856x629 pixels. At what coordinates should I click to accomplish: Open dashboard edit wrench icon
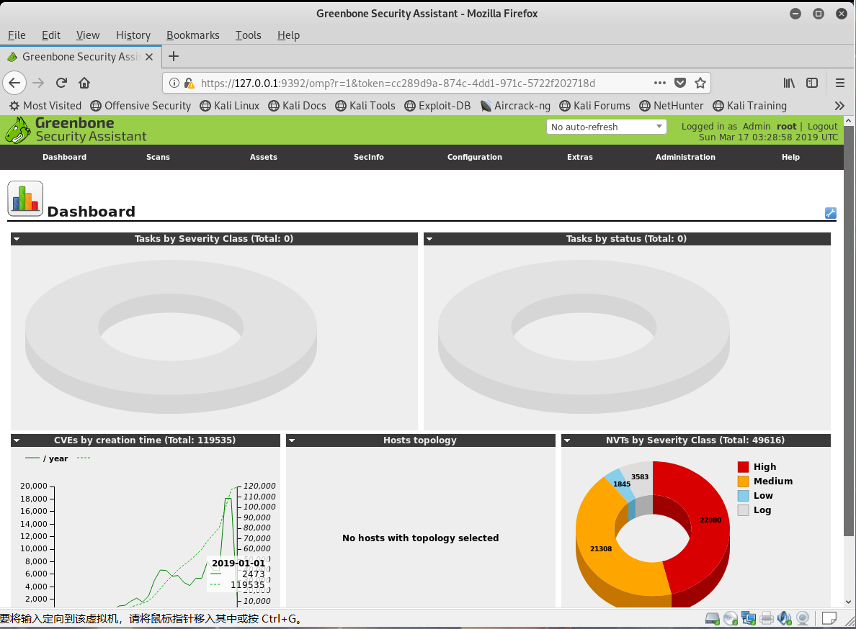coord(830,213)
